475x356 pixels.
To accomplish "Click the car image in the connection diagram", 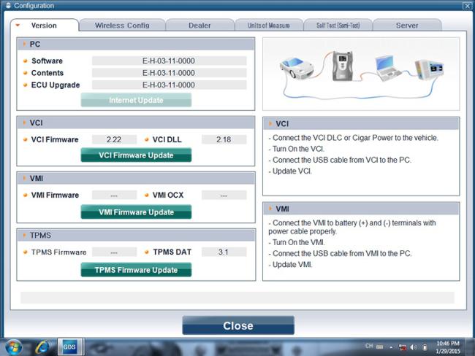I will (296, 69).
